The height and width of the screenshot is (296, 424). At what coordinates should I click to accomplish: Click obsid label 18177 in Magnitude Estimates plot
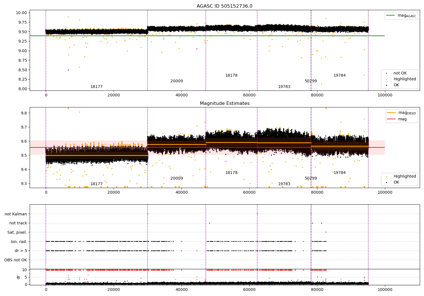click(96, 184)
